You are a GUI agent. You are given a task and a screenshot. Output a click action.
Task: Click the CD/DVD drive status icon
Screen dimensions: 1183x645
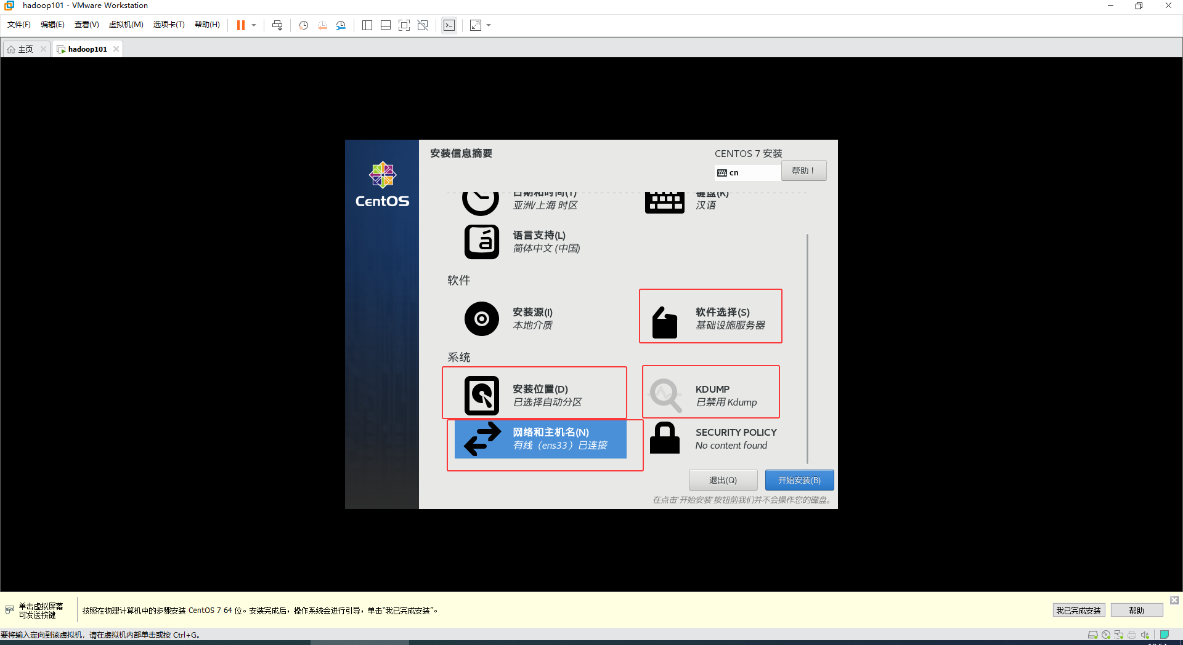click(x=1106, y=635)
